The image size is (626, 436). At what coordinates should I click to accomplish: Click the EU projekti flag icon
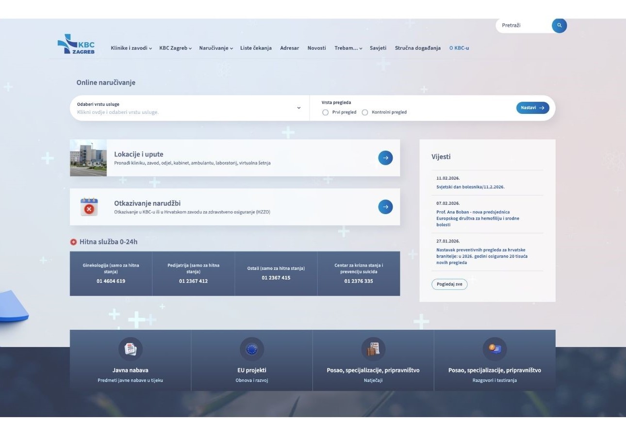click(251, 348)
